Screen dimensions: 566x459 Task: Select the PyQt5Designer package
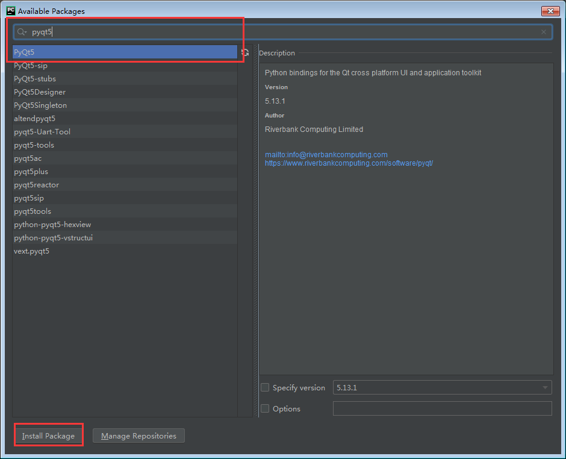[x=125, y=92]
